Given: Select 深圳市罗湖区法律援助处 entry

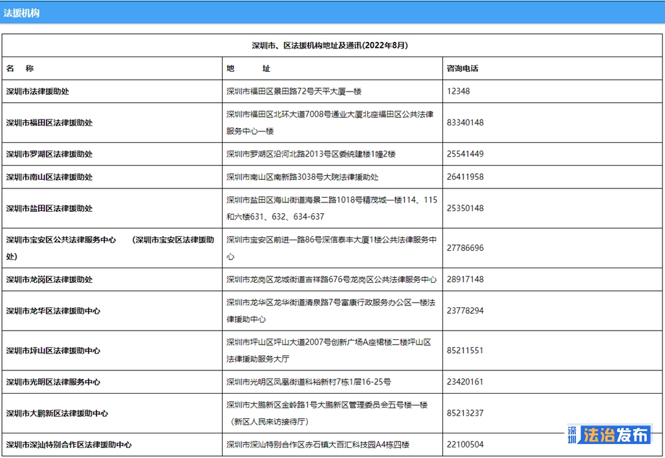Looking at the screenshot, I should [49, 154].
